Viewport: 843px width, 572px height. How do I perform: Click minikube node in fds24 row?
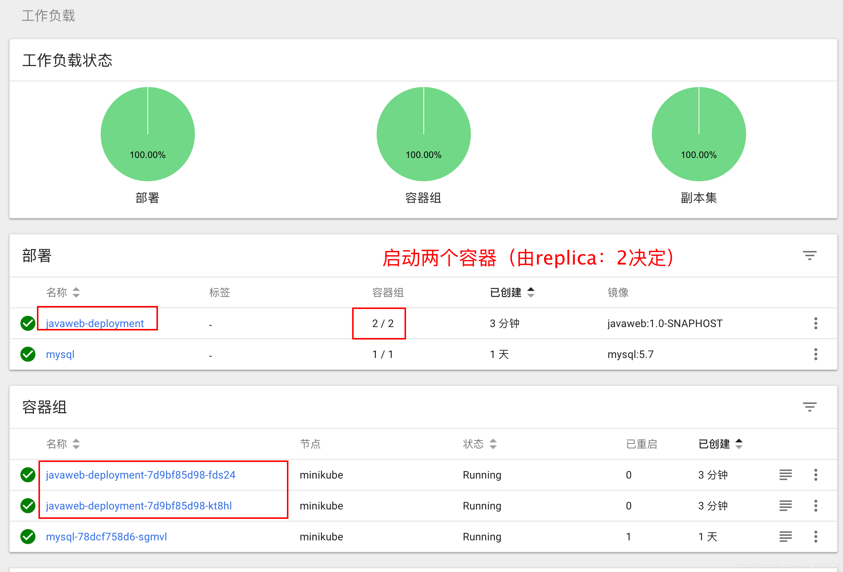coord(321,475)
